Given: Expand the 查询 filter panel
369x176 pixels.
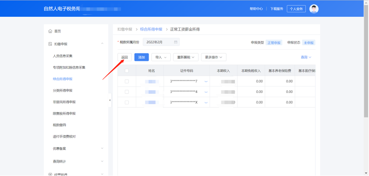Looking at the screenshot, I should (x=306, y=57).
